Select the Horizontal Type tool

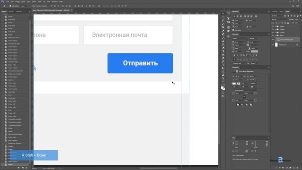(223, 65)
